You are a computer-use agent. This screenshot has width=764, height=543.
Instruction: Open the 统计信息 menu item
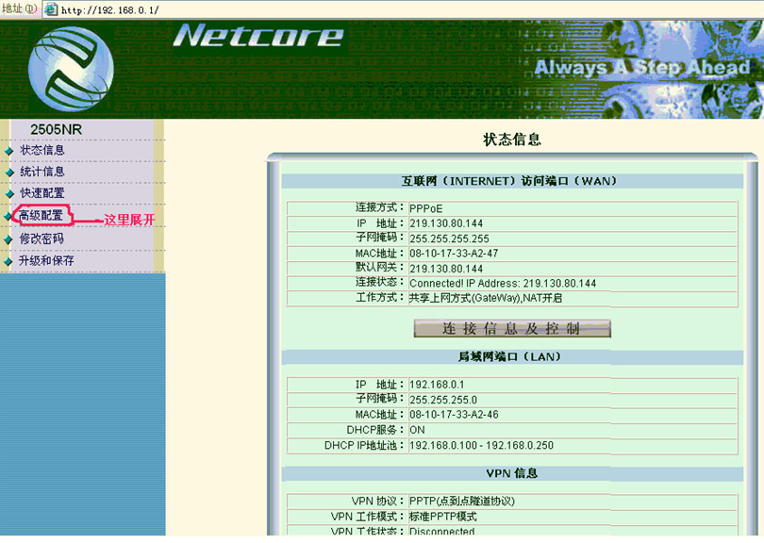pyautogui.click(x=42, y=172)
